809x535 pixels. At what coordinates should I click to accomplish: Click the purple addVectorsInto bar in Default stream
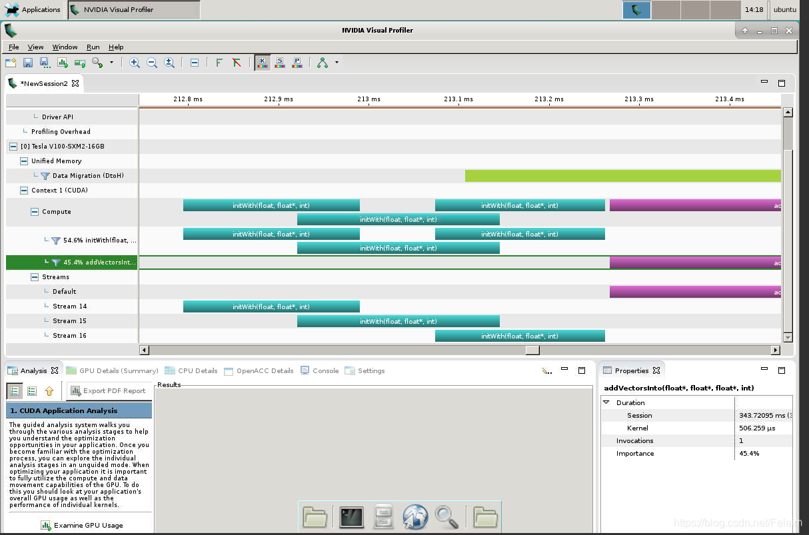(695, 292)
